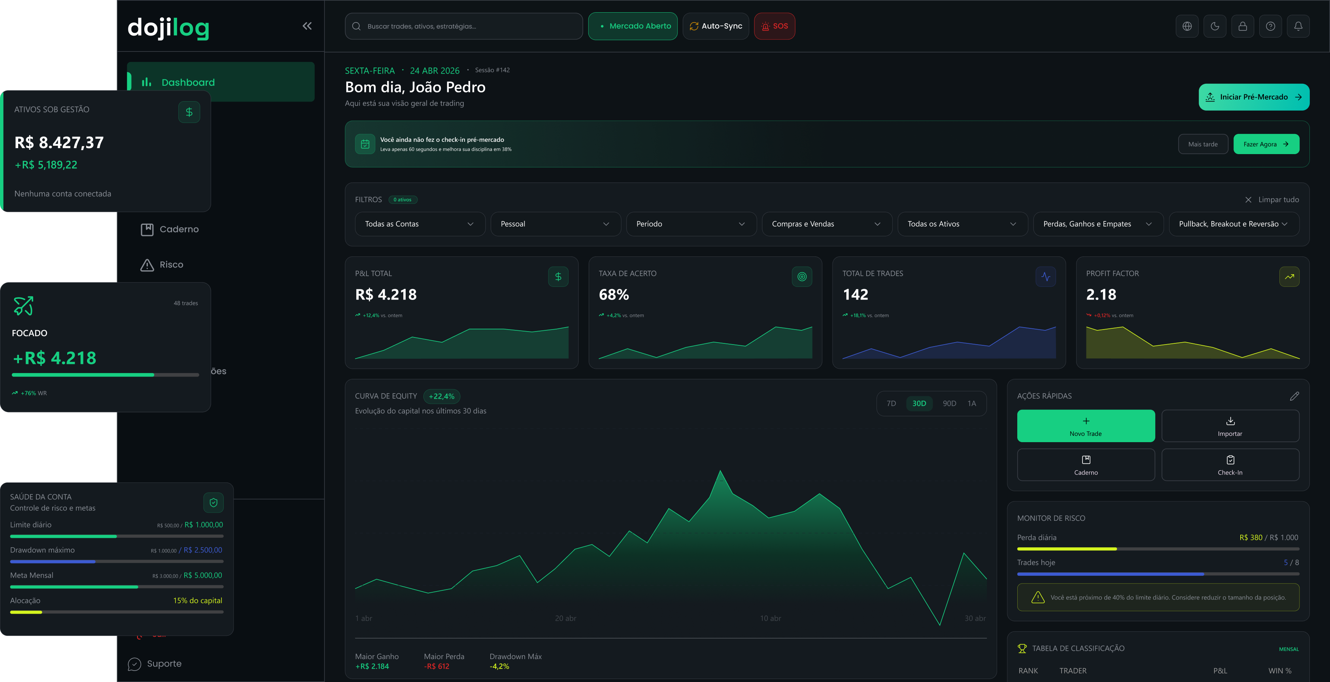1330x682 pixels.
Task: Open Período filter dropdown
Action: click(691, 224)
